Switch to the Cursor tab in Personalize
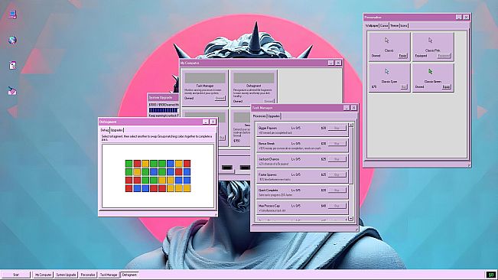498x280 pixels. (384, 25)
